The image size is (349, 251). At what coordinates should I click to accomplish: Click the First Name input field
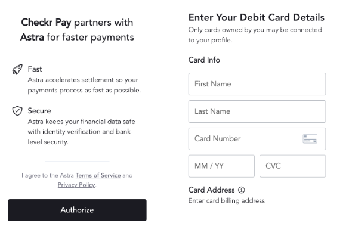[x=257, y=84]
